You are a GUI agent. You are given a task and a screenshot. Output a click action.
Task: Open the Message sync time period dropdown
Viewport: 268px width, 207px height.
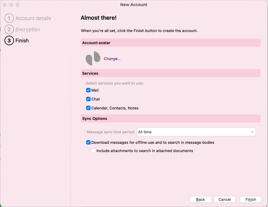tap(196, 132)
